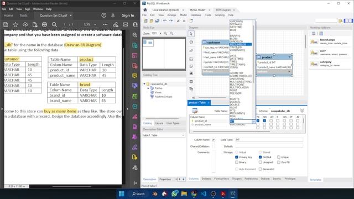354x199 pixels.
Task: Switch to the Foreign Keys tab
Action: 221,179
